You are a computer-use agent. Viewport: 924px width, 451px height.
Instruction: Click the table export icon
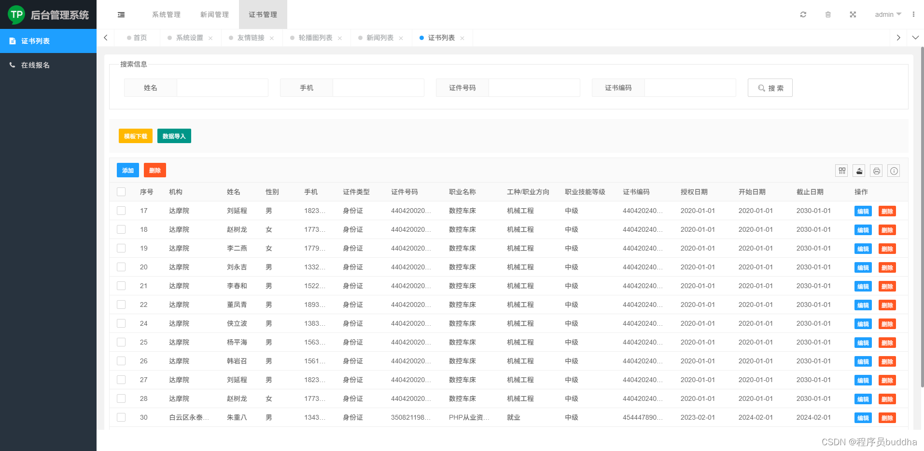tap(859, 171)
